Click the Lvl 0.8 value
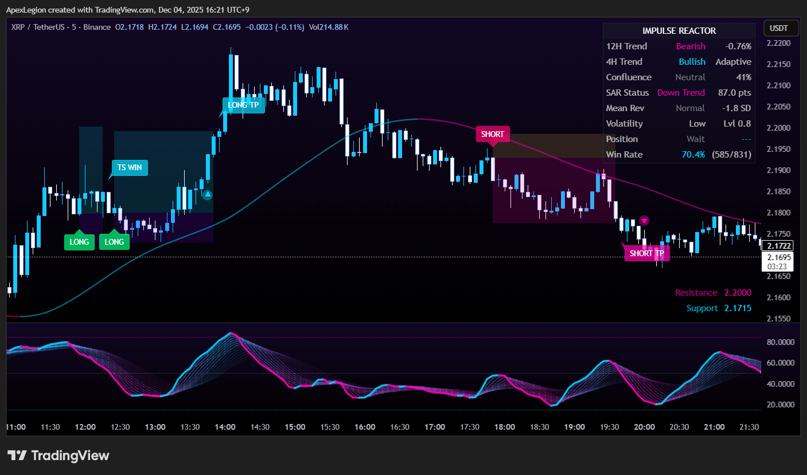The width and height of the screenshot is (807, 475). click(x=738, y=124)
